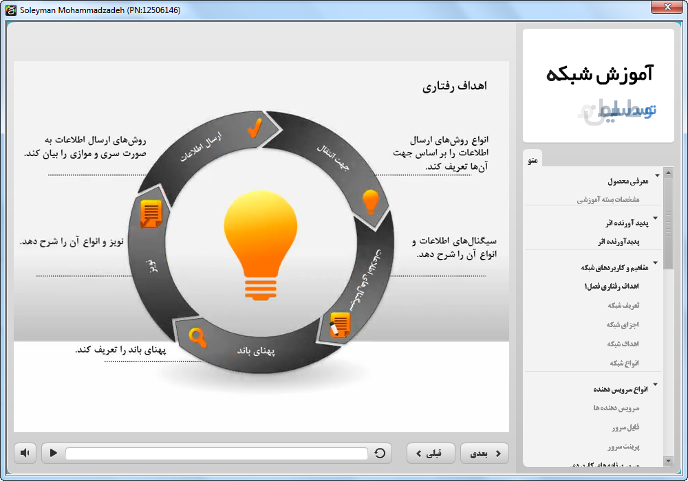Select the منو tab
Viewport: 688px width, 481px height.
[x=533, y=159]
